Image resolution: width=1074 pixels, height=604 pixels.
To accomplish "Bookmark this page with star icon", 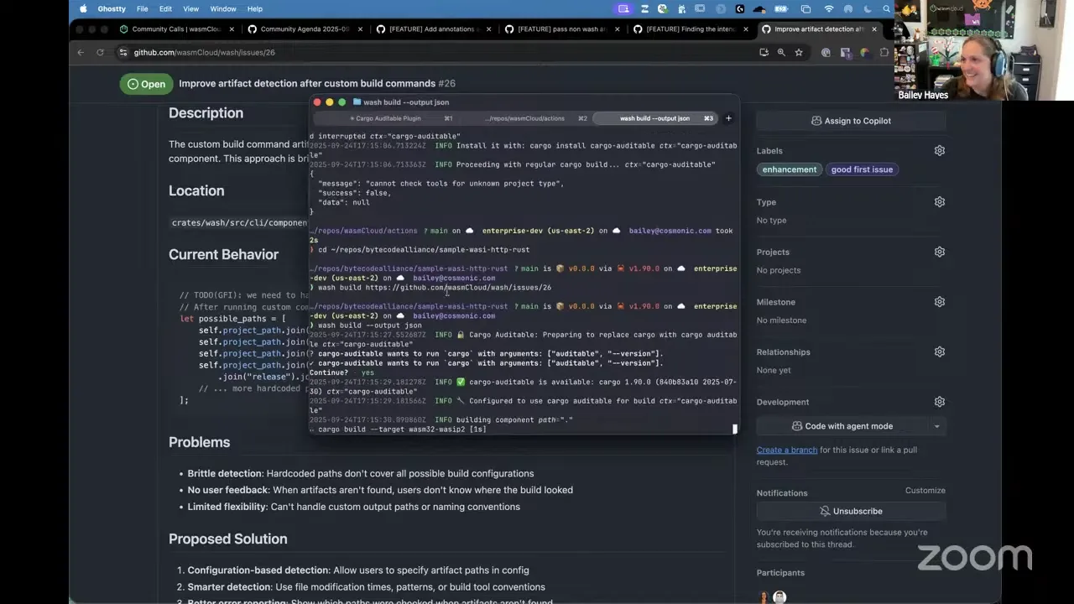I will click(x=799, y=52).
